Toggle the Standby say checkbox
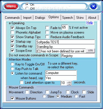 pos(12,46)
